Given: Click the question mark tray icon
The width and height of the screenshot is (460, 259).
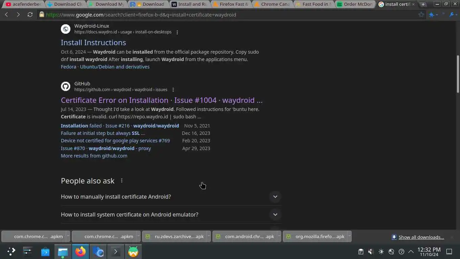Looking at the screenshot, I should point(401,252).
